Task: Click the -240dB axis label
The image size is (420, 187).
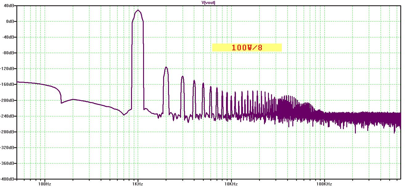Action: pos(8,116)
